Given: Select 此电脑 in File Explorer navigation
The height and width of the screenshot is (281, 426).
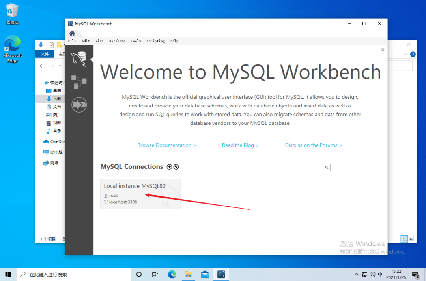Looking at the screenshot, I should [x=53, y=152].
